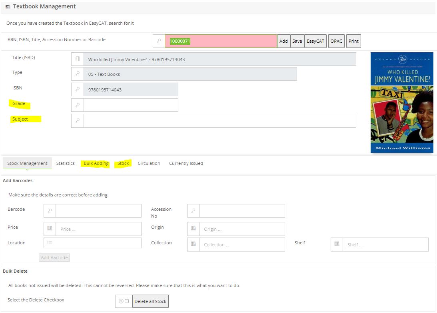The image size is (437, 313).
Task: Click the help icon beside the Delete checkbox
Action: [120, 301]
